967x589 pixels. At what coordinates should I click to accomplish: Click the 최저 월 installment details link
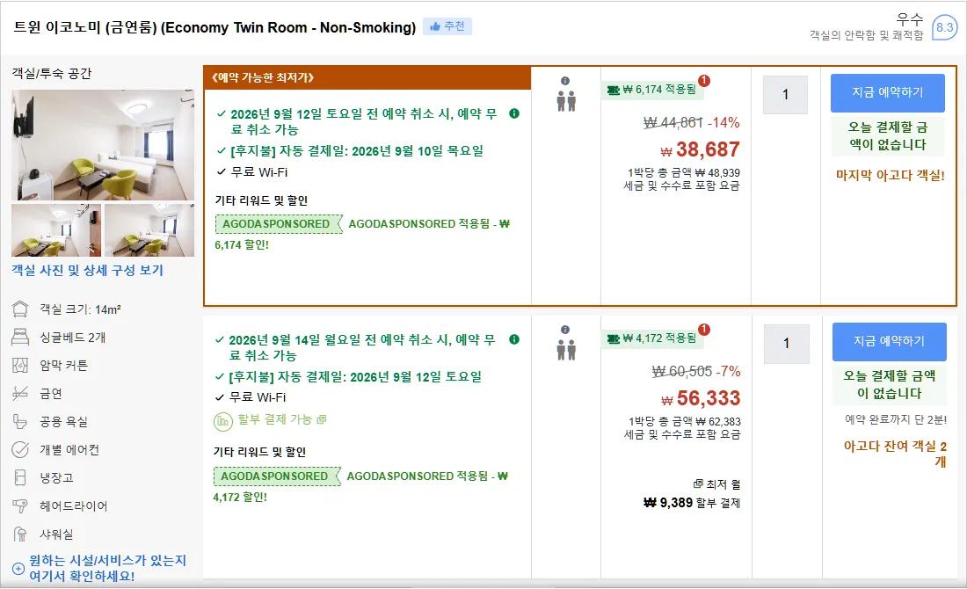point(716,484)
